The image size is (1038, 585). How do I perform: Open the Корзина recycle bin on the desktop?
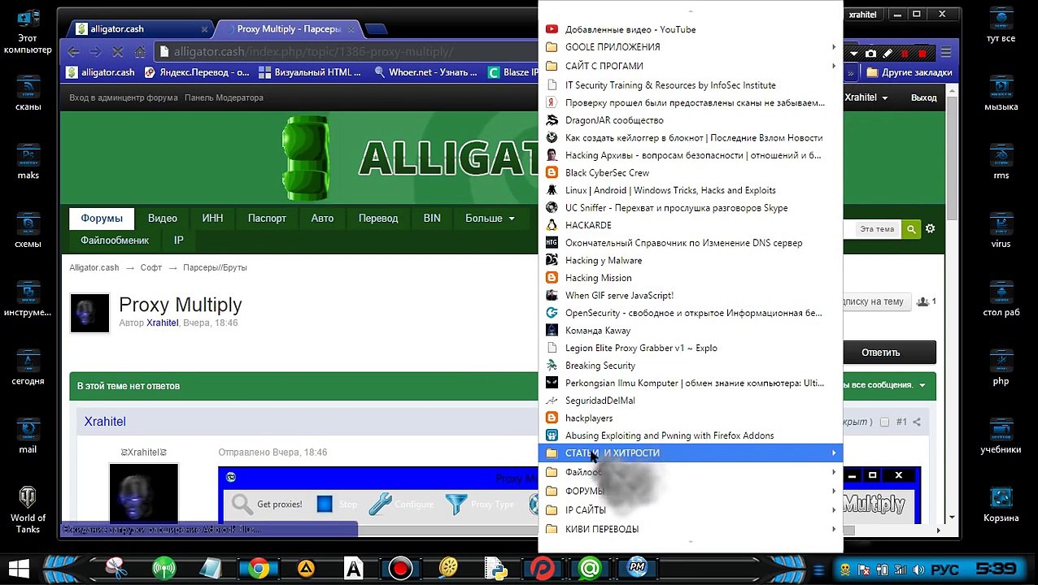1001,505
